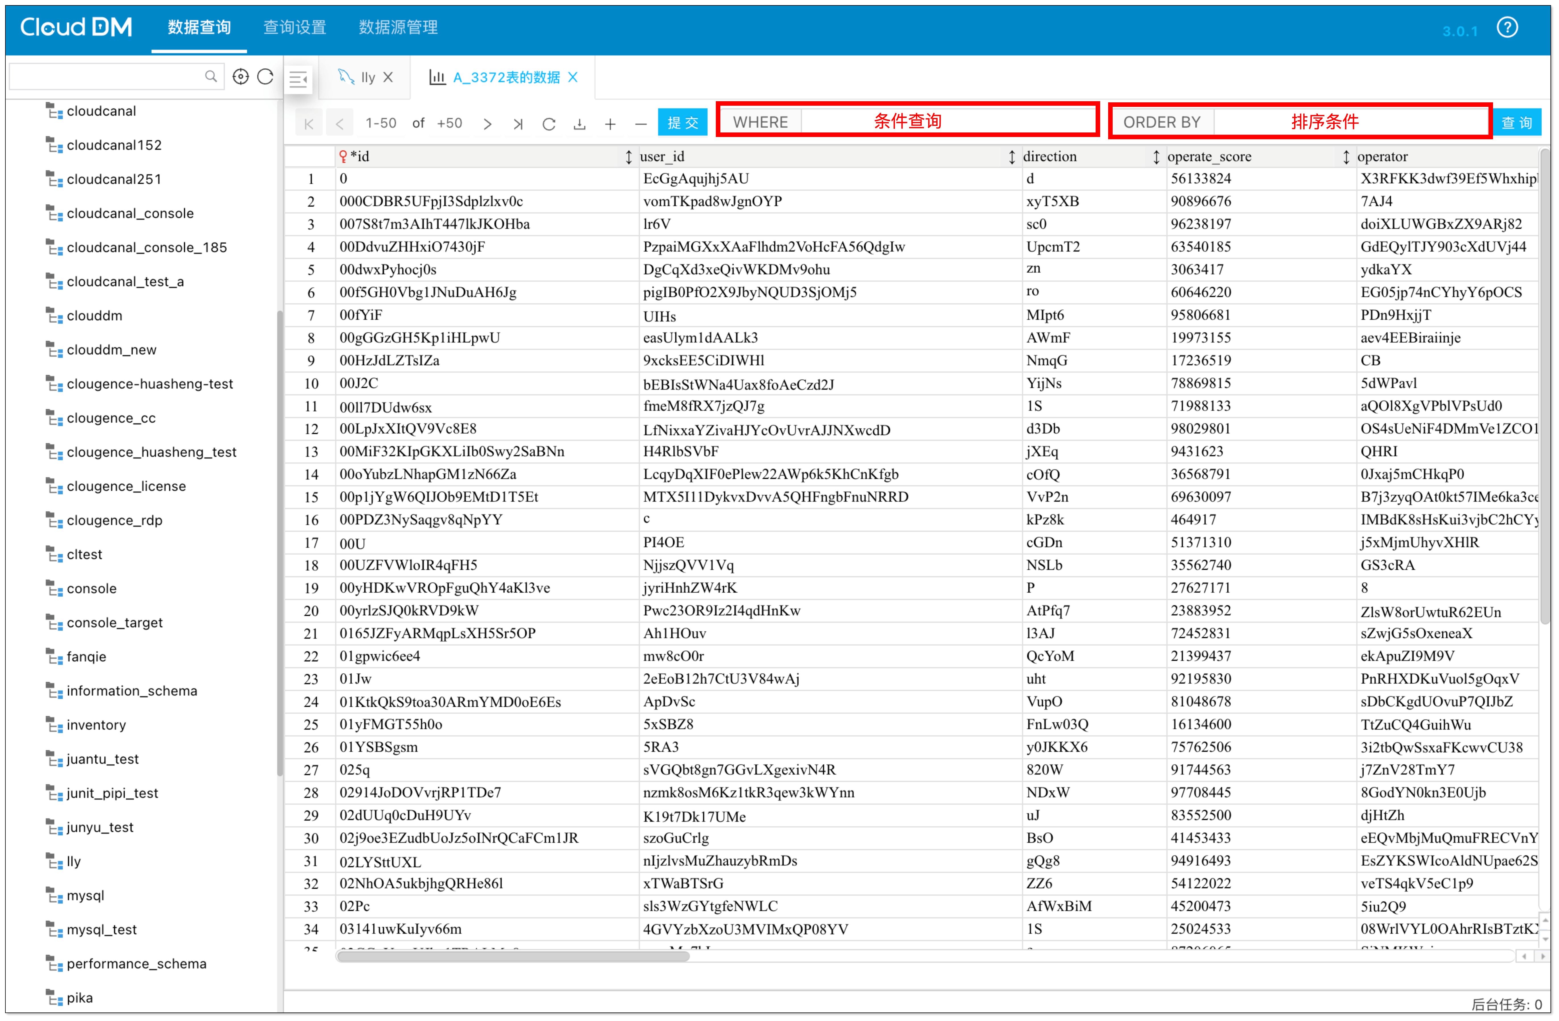
Task: Click the locate target icon in sidebar
Action: 241,77
